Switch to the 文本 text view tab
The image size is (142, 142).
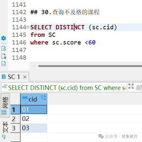5,130
